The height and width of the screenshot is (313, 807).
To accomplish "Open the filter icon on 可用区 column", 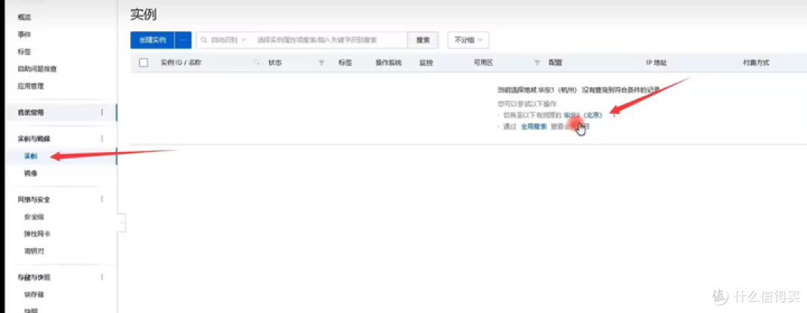I will 537,63.
